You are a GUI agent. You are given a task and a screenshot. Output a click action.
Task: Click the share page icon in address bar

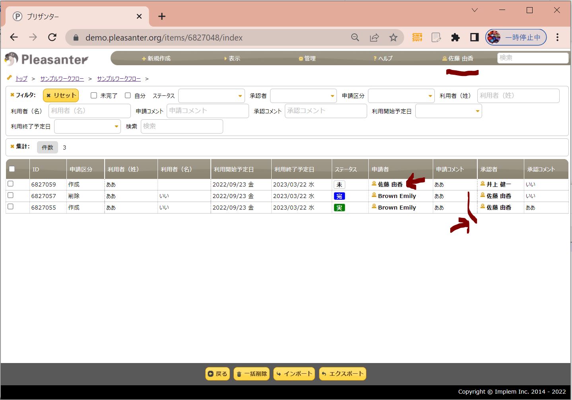(374, 37)
